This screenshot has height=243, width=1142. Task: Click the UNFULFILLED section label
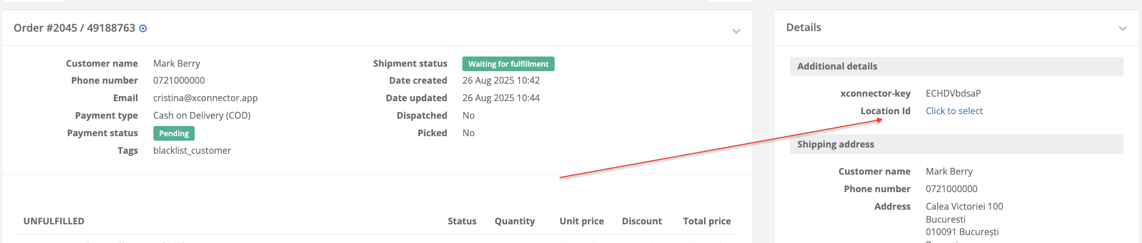(x=54, y=221)
